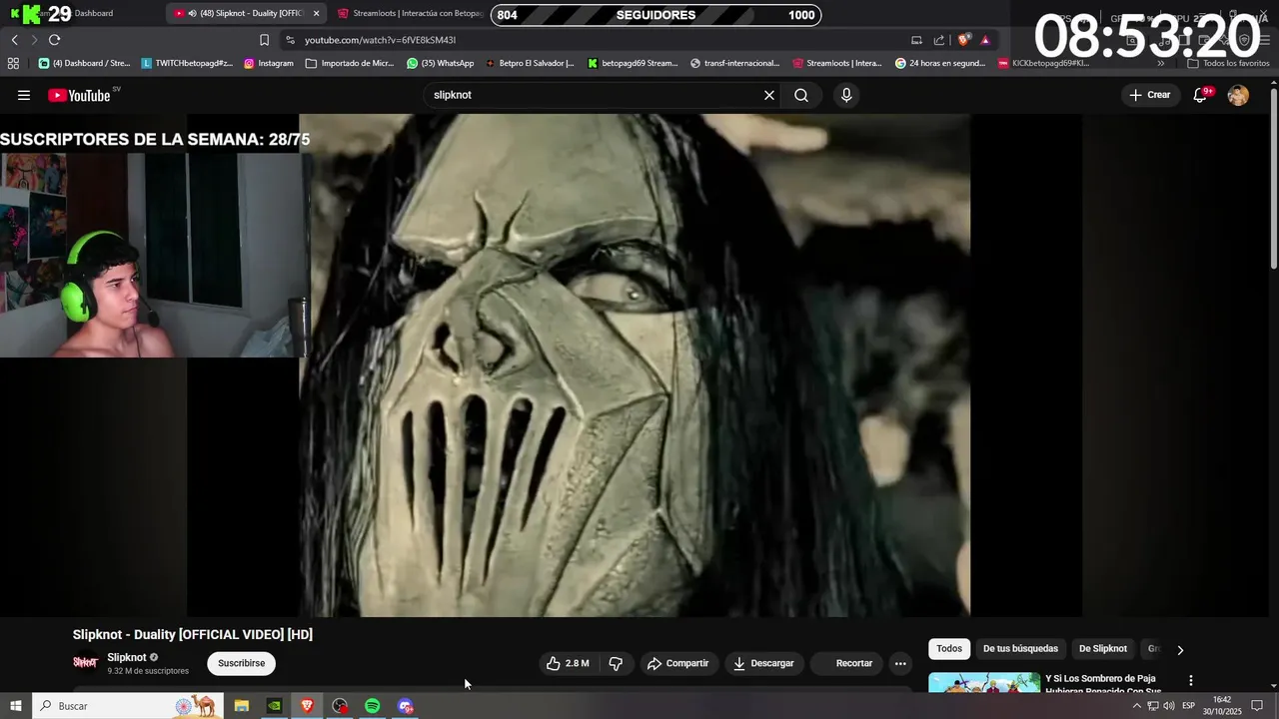1279x719 pixels.
Task: Expand the Todos los favoritos bookmarks folder
Action: point(1227,63)
